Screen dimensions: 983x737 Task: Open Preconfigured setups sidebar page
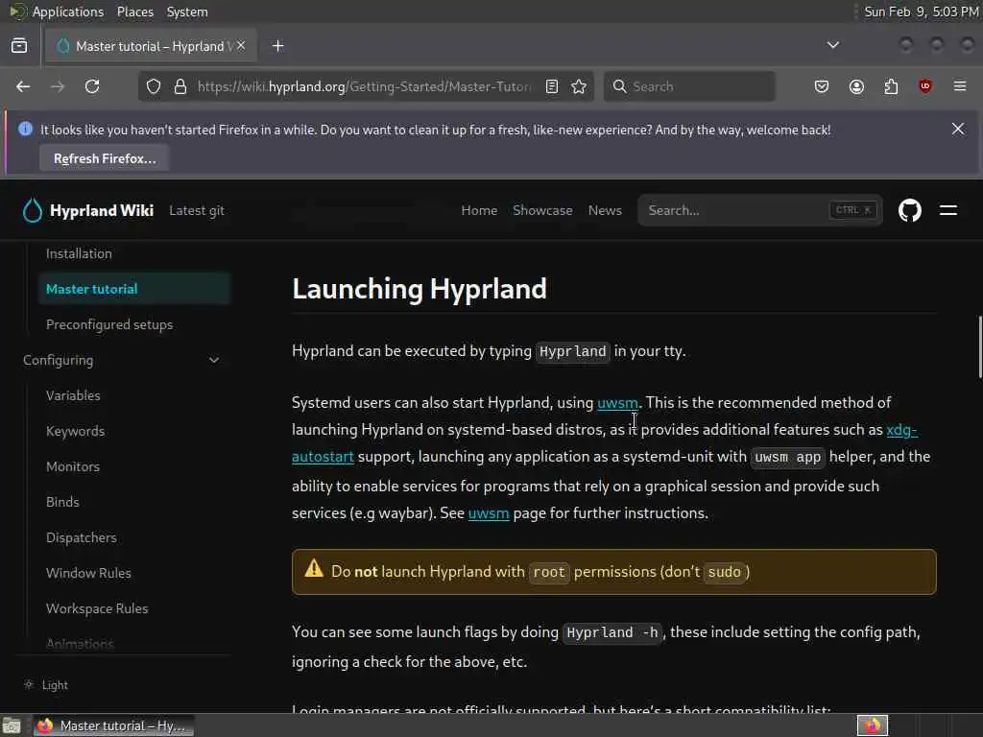click(x=109, y=324)
